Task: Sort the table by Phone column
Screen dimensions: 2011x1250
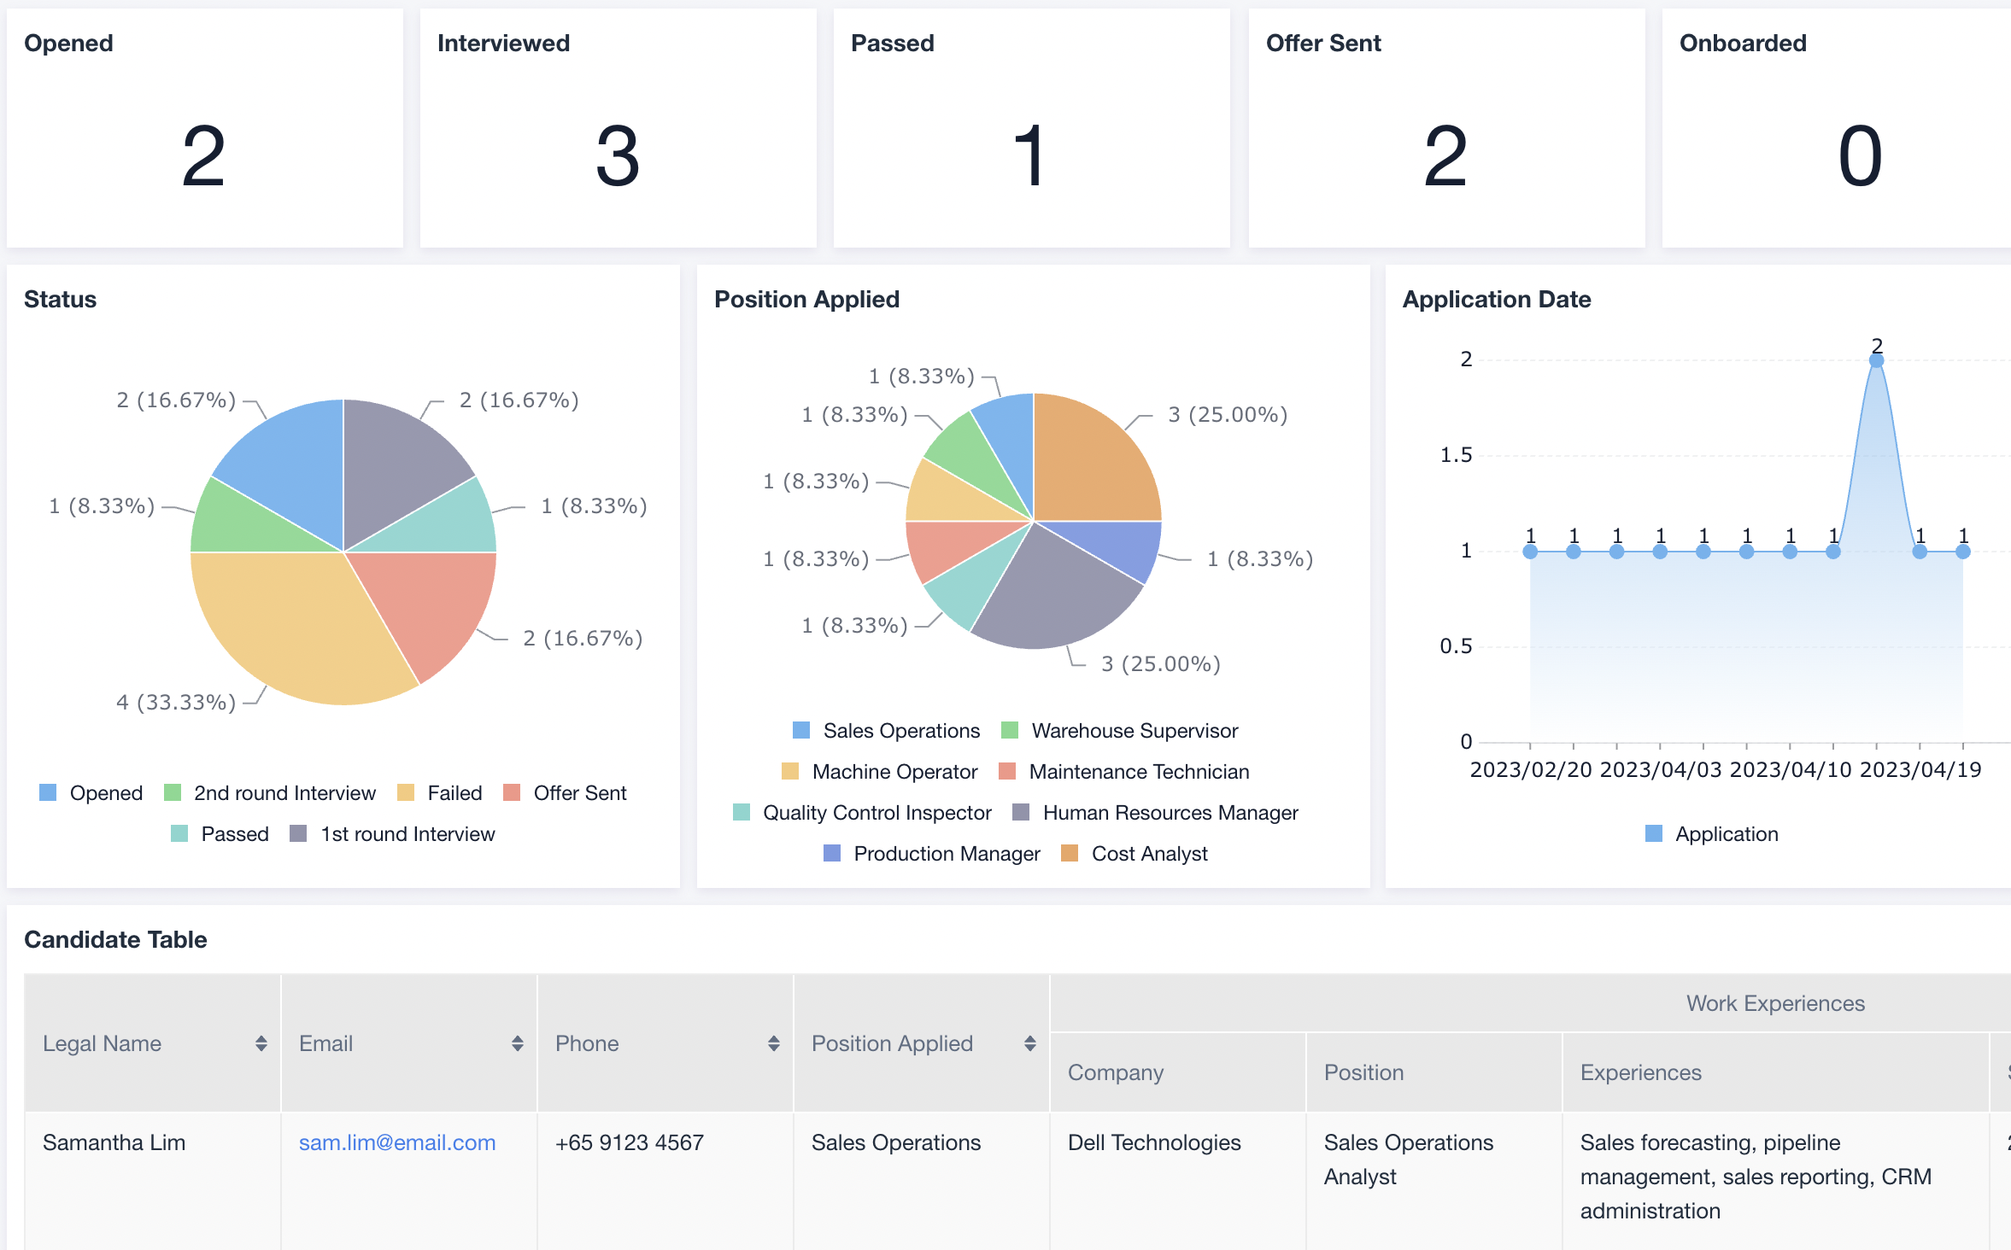Action: (773, 1043)
